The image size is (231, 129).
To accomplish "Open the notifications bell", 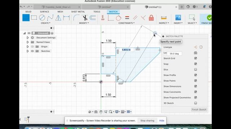I will pyautogui.click(x=204, y=7).
